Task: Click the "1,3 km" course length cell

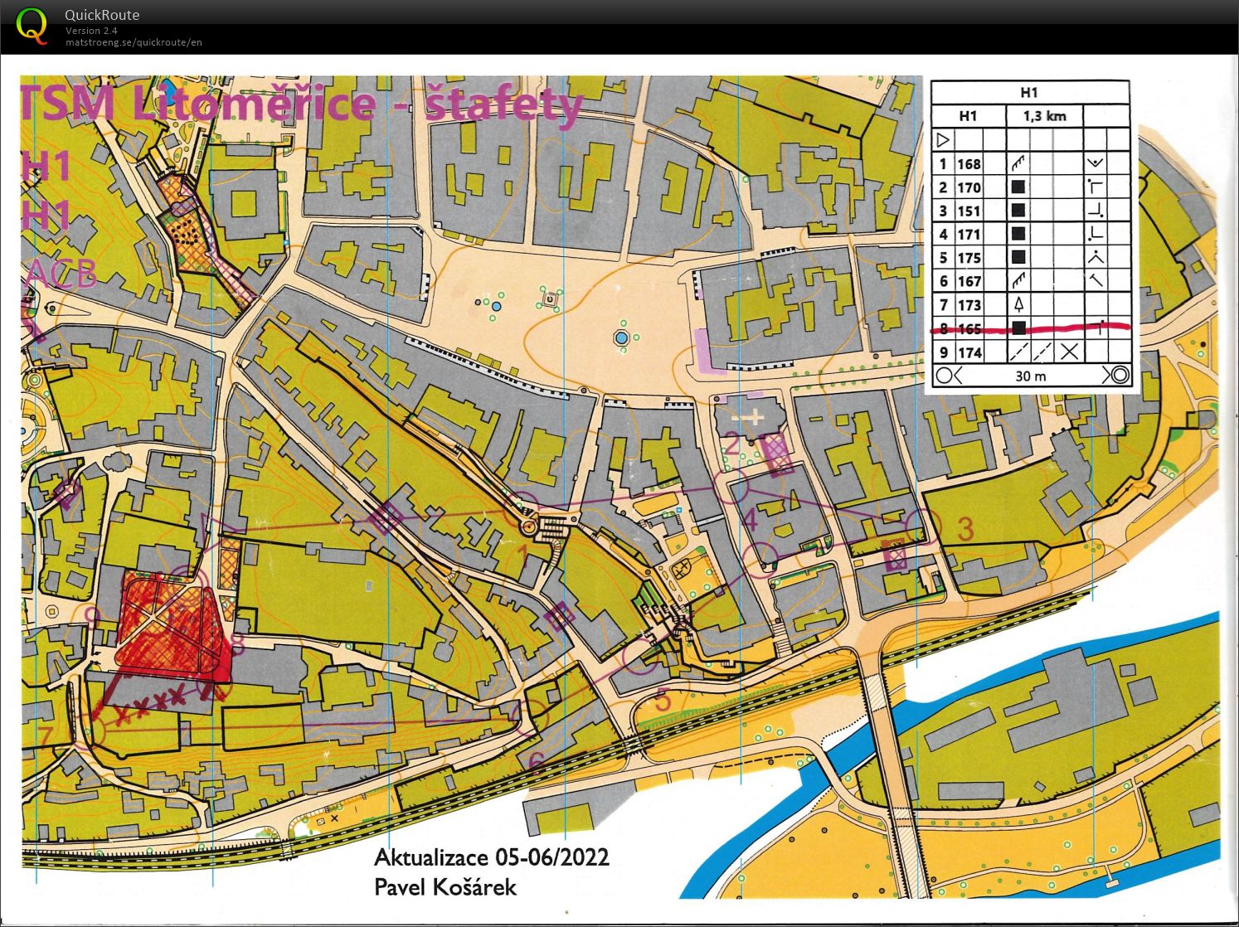Action: [x=1045, y=116]
